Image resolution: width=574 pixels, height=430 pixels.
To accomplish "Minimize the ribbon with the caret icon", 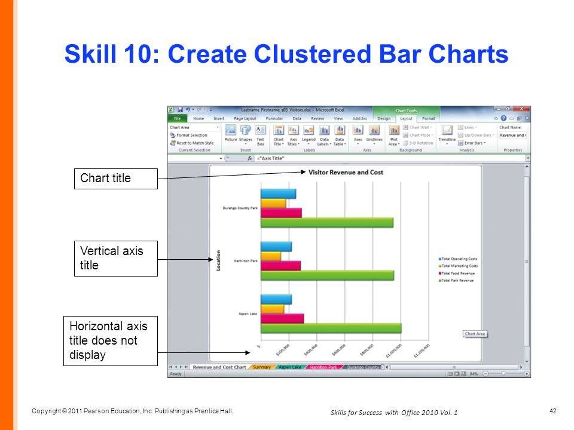I will [x=496, y=118].
